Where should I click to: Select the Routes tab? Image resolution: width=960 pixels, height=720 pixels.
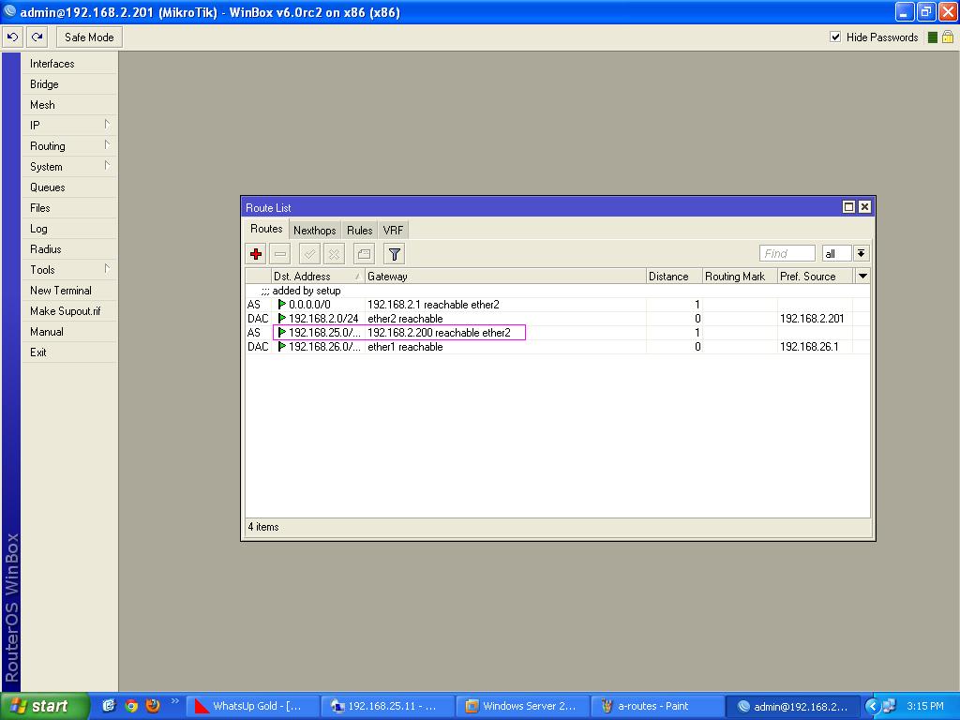pyautogui.click(x=266, y=229)
